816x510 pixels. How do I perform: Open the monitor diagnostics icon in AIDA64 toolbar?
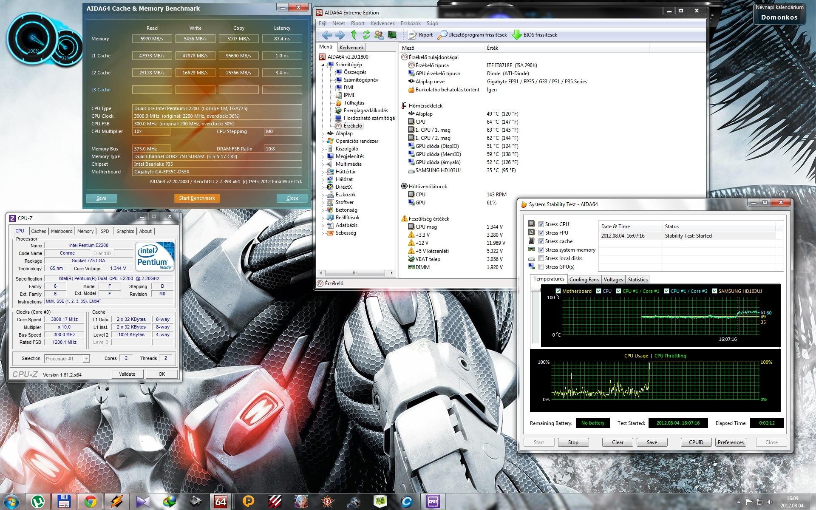pyautogui.click(x=392, y=35)
